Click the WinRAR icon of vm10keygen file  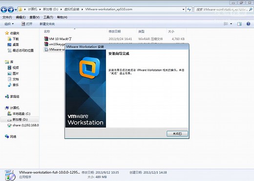point(46,44)
